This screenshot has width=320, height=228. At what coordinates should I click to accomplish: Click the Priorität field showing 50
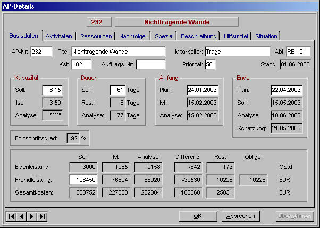tap(209, 64)
